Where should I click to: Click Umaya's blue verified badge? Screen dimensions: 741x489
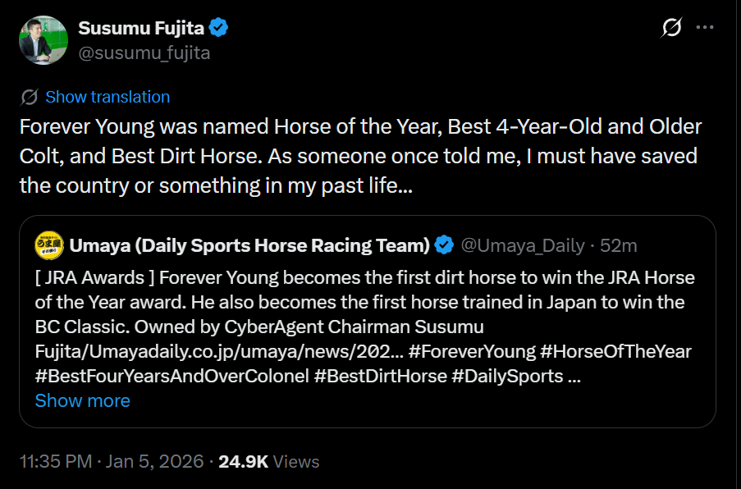[444, 245]
